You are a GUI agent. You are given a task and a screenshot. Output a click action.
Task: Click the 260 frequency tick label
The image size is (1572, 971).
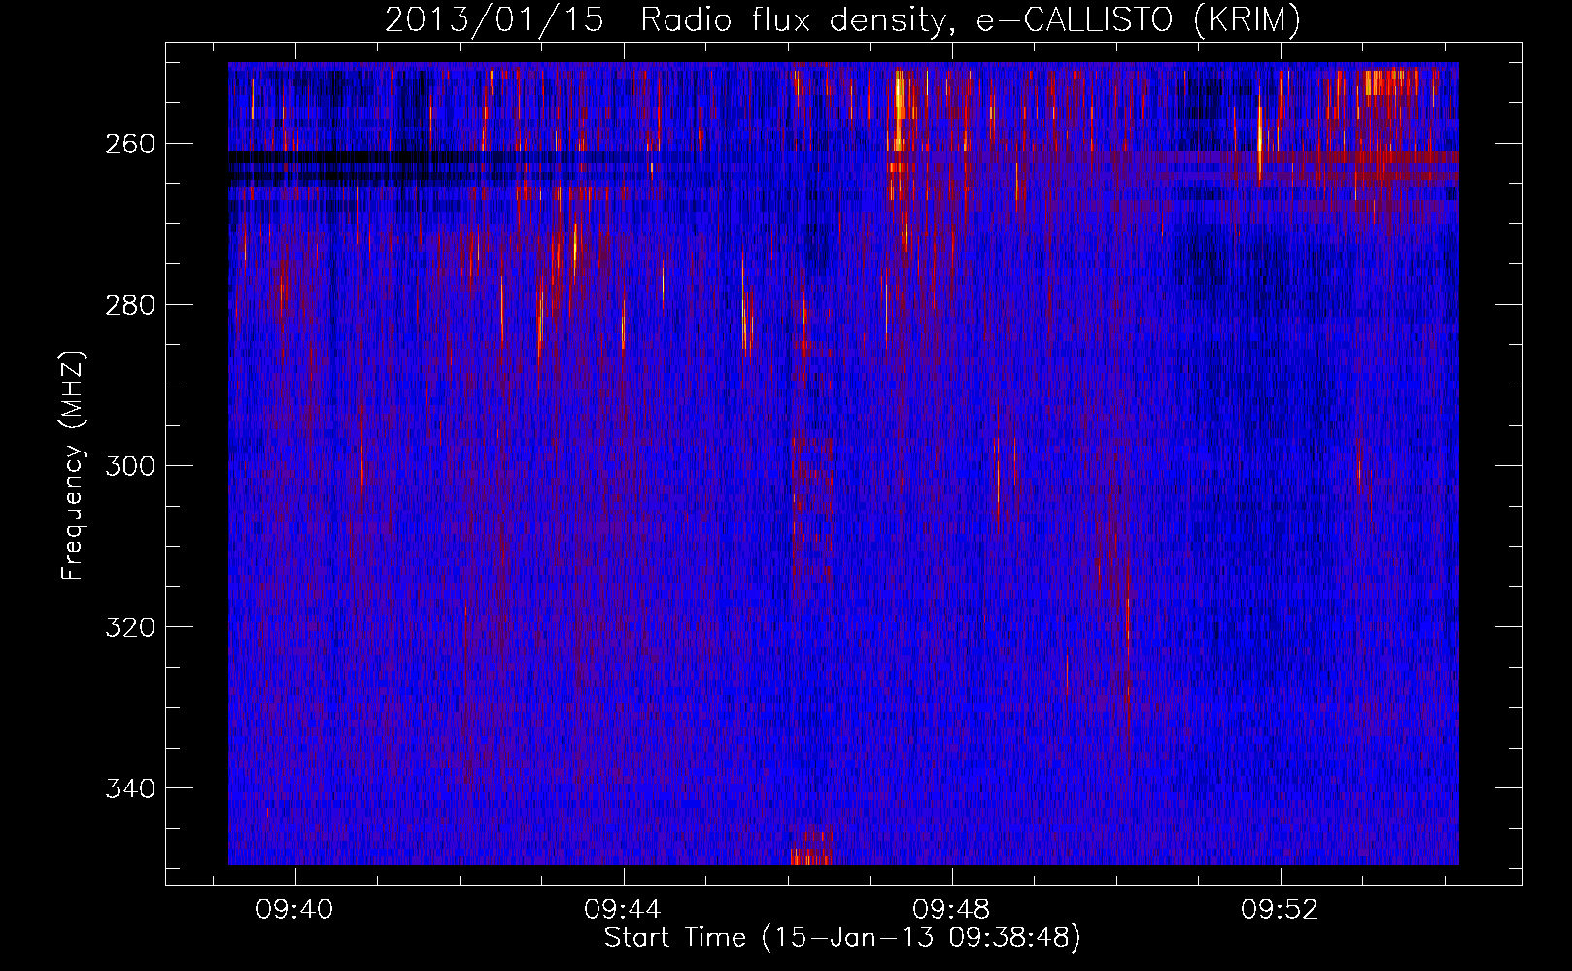[x=129, y=145]
